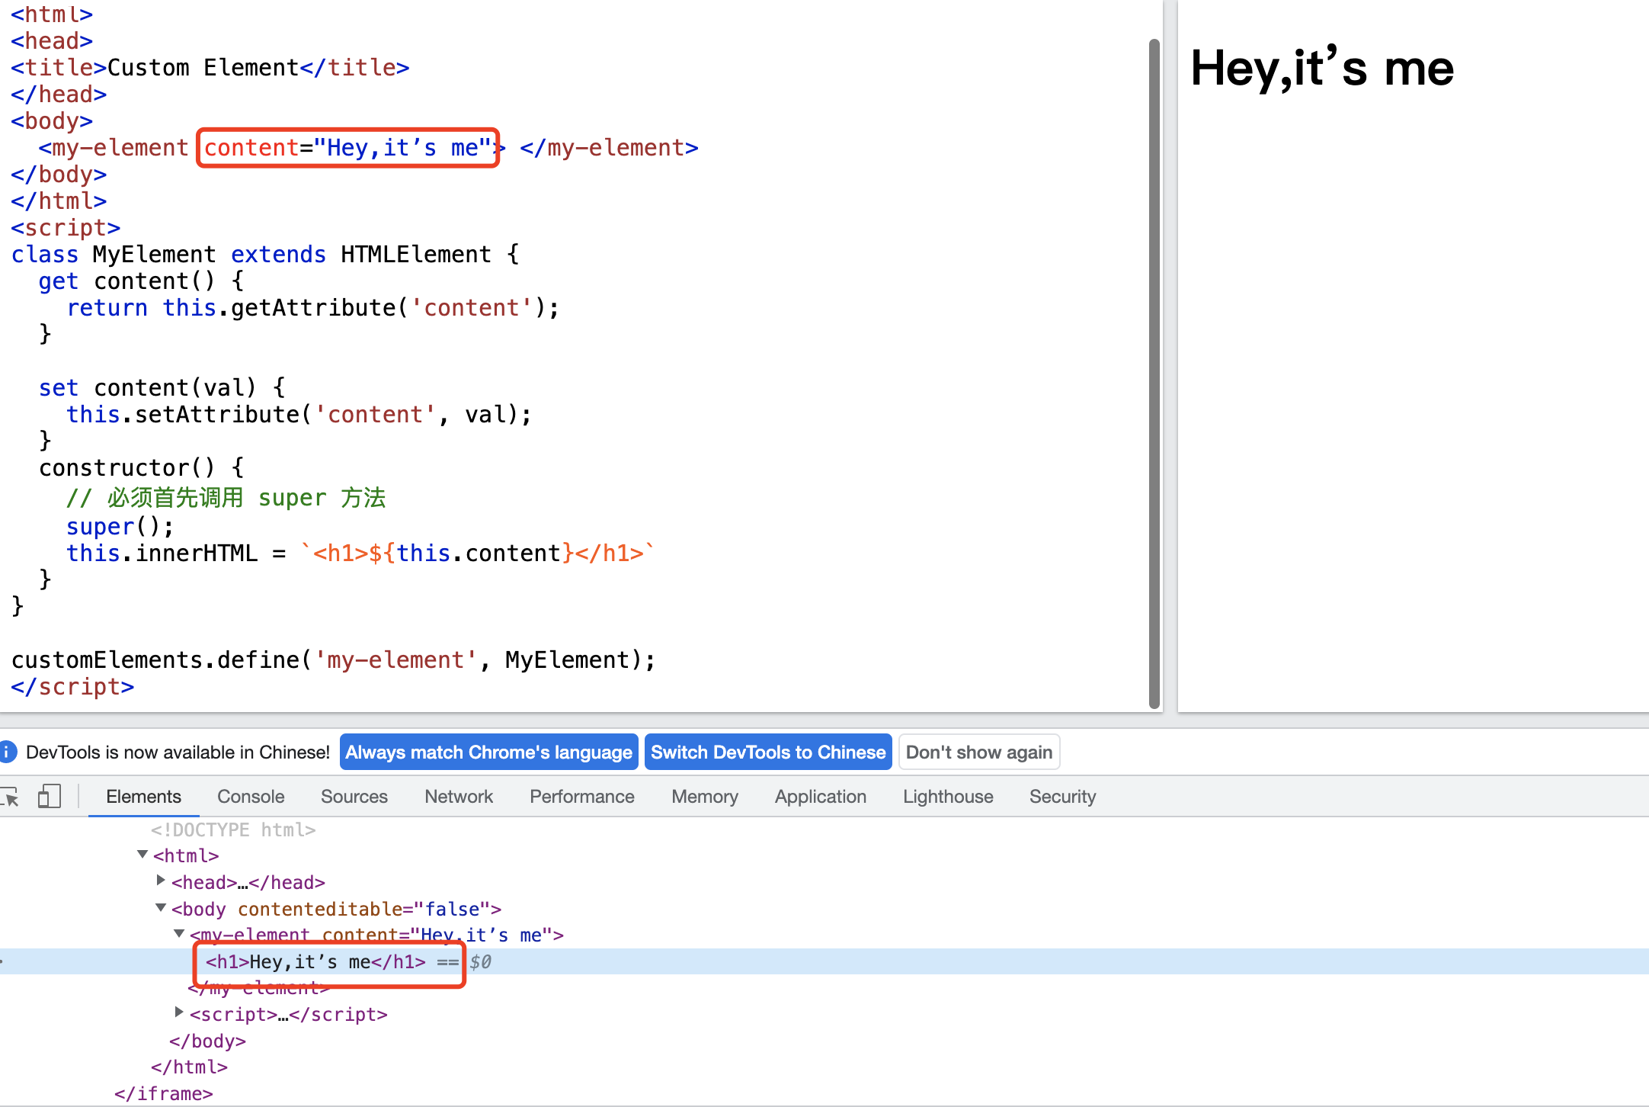Click Switch DevTools to Chinese button
The width and height of the screenshot is (1649, 1107).
[768, 752]
